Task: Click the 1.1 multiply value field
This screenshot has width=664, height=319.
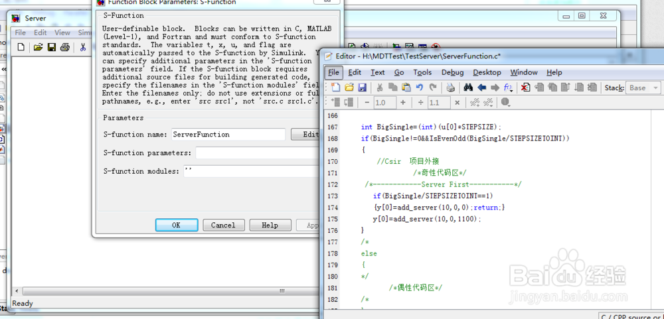Action: (x=439, y=102)
